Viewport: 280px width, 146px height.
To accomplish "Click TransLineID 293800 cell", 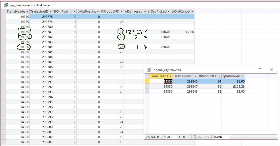I will tap(41, 127).
